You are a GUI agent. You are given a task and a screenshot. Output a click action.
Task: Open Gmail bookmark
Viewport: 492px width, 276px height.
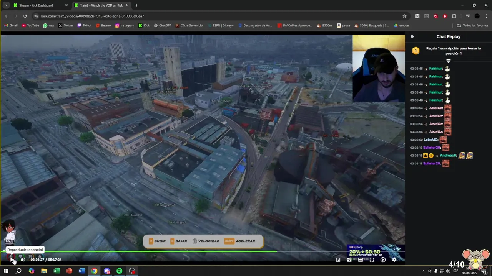point(11,25)
